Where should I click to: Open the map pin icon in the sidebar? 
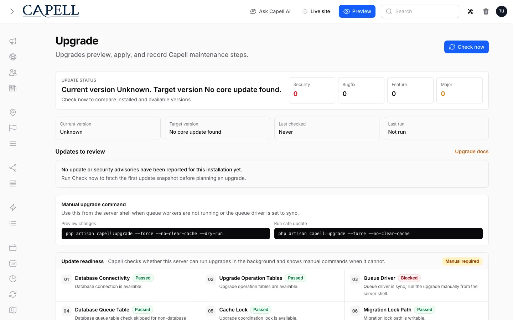point(13,112)
